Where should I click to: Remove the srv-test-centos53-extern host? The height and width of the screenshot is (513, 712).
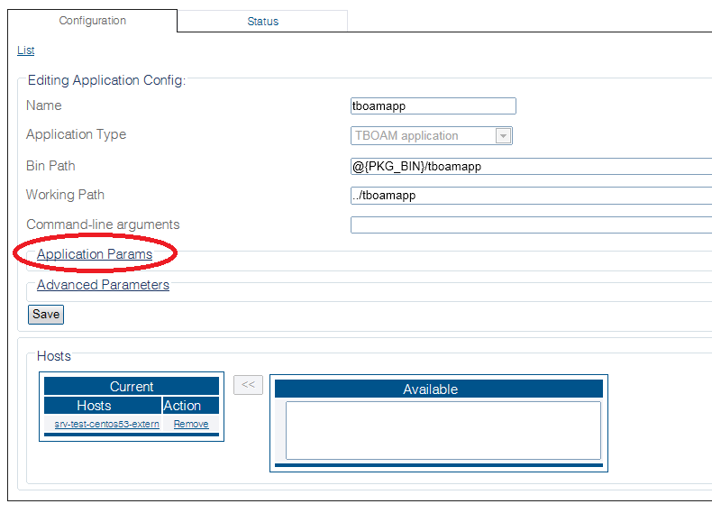pos(190,424)
